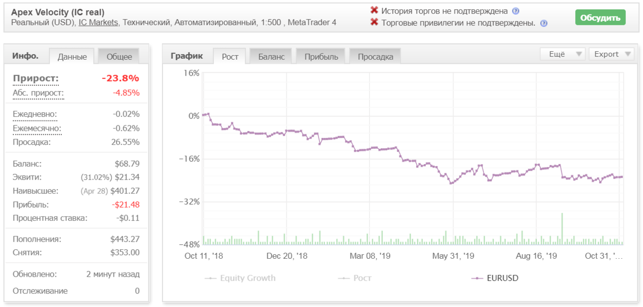643x307 pixels.
Task: Click the help icon beside trading history status
Action: point(516,11)
